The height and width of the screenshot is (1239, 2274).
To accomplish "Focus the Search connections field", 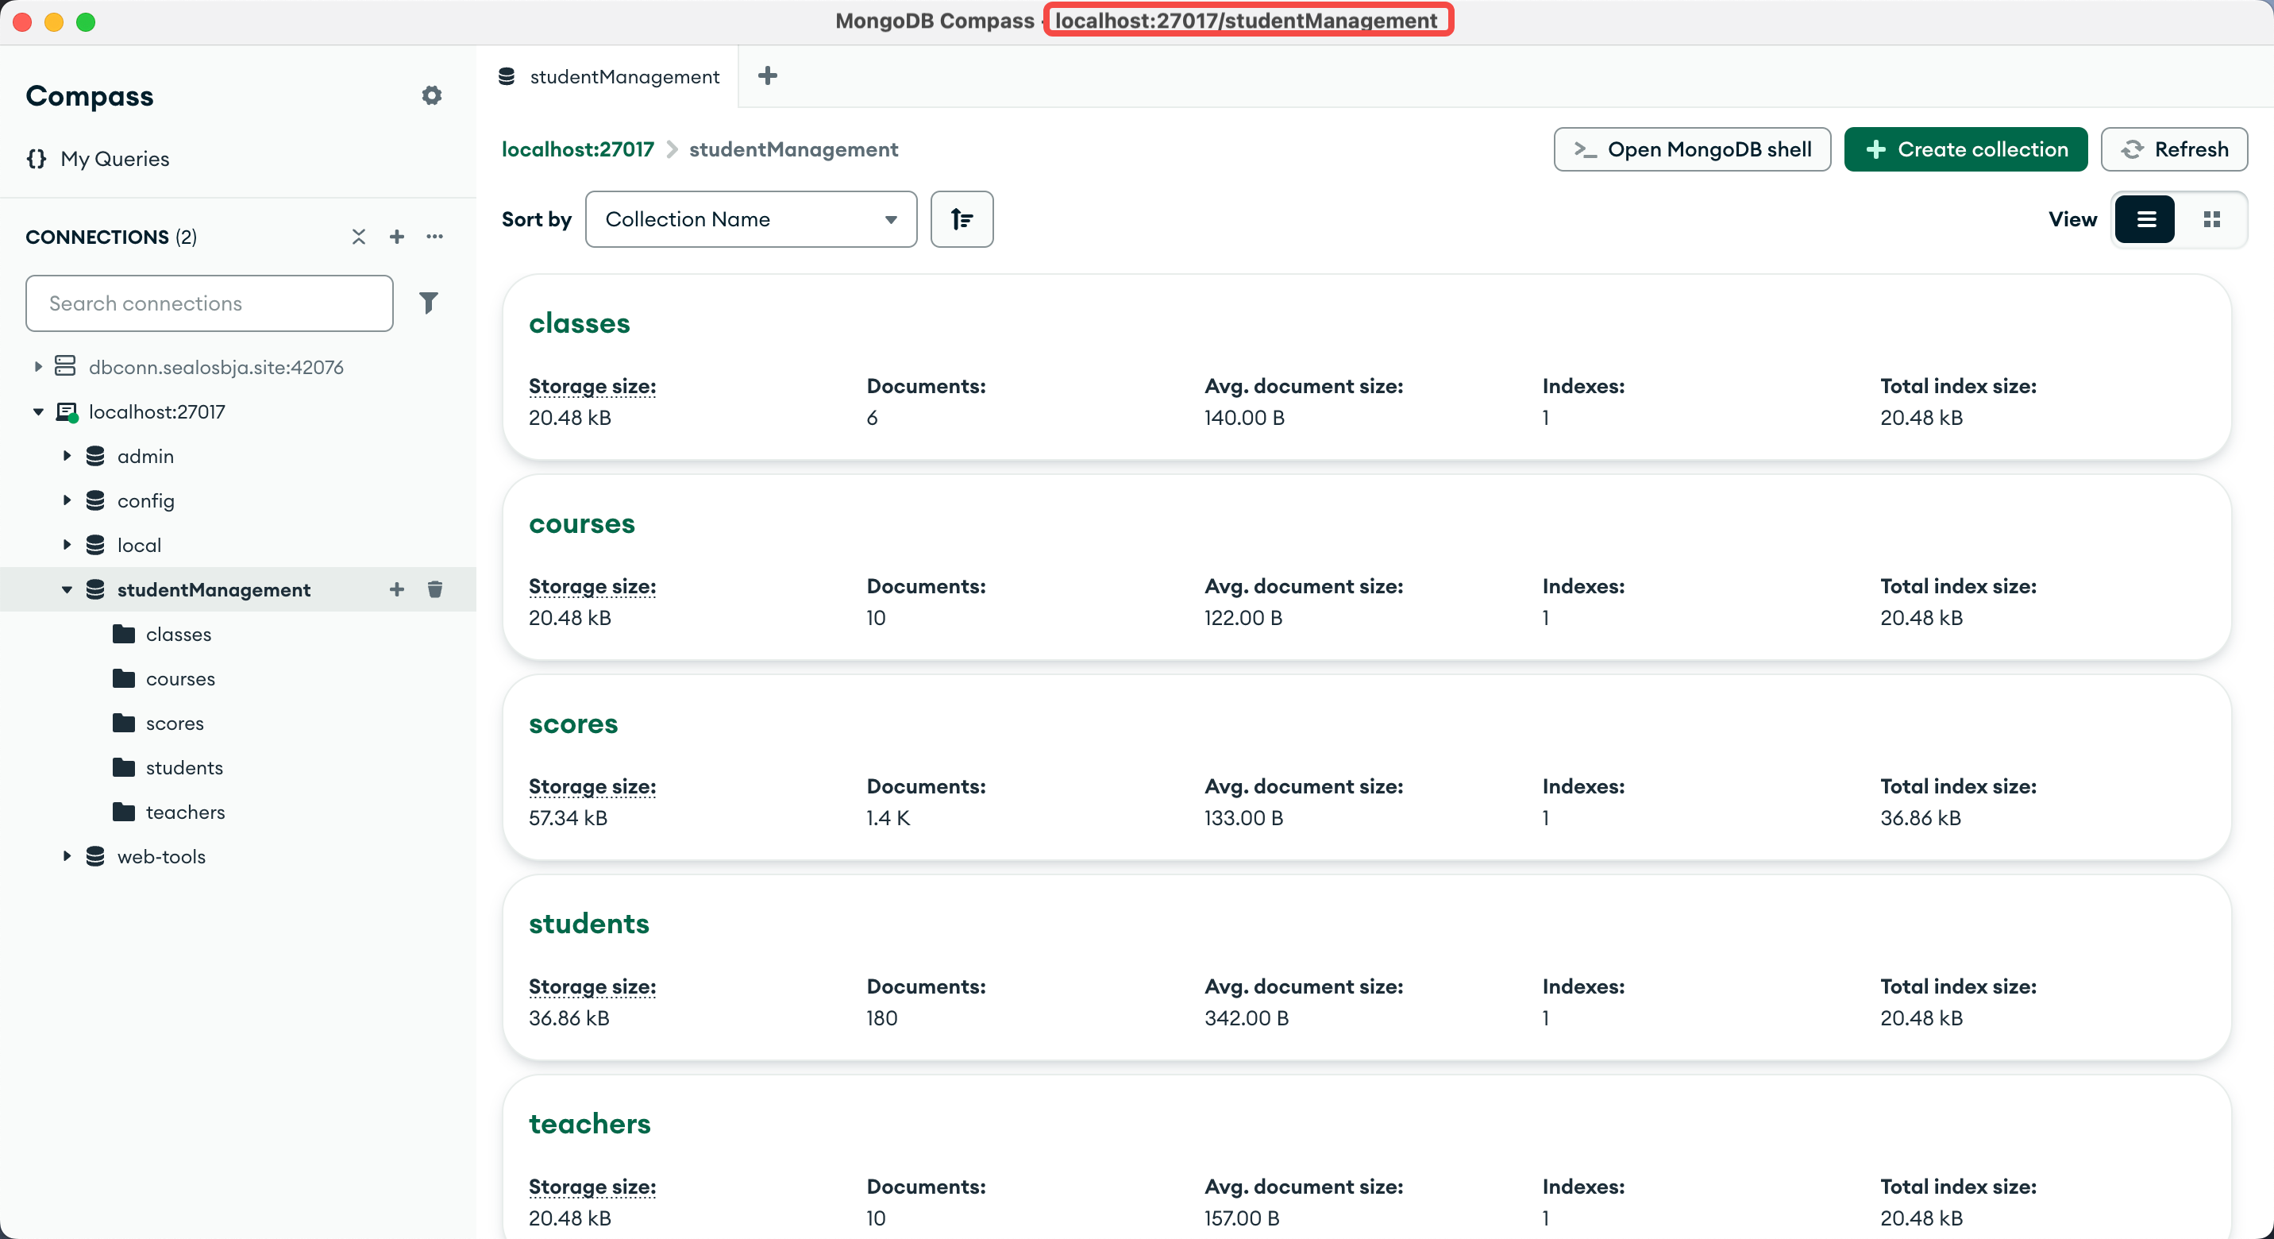I will (209, 303).
